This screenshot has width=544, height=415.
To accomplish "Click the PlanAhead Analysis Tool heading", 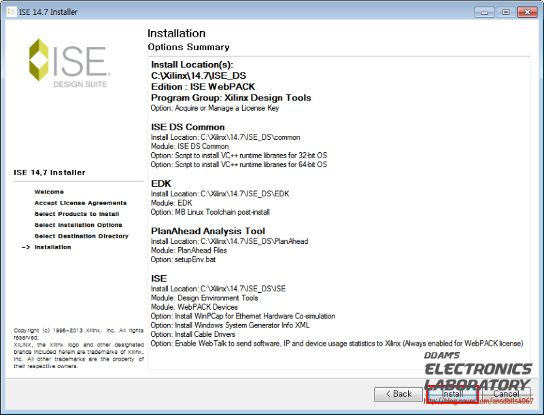I will click(x=207, y=231).
